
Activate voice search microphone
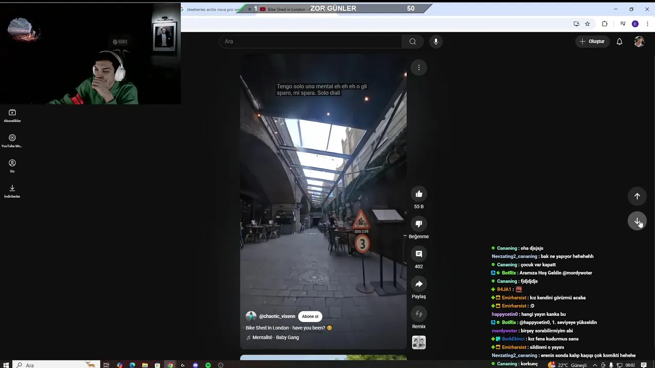click(x=436, y=41)
